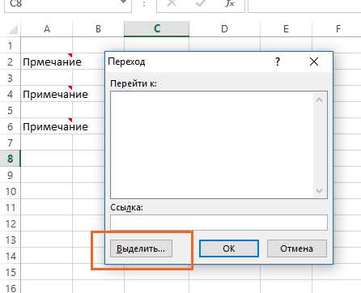Select row 9 header
This screenshot has height=293, width=361.
coord(10,175)
